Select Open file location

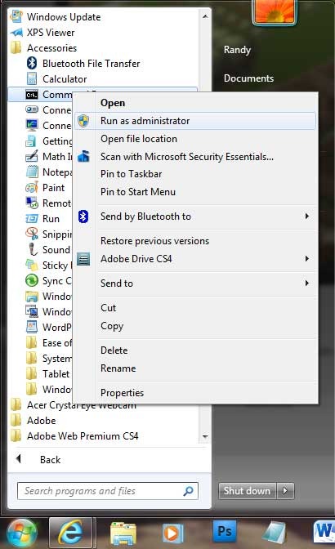click(195, 139)
